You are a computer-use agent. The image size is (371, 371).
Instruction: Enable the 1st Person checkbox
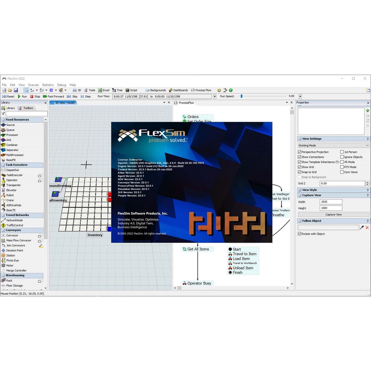(342, 152)
